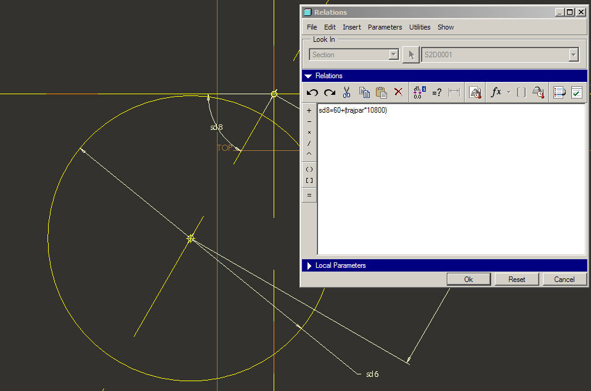Cut selected relation text with scissors icon
The image size is (591, 391).
(x=346, y=92)
